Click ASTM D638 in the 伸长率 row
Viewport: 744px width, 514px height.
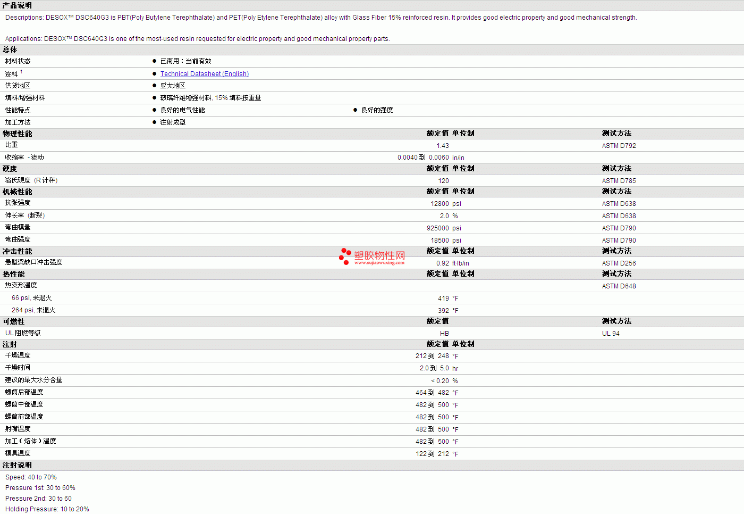619,216
